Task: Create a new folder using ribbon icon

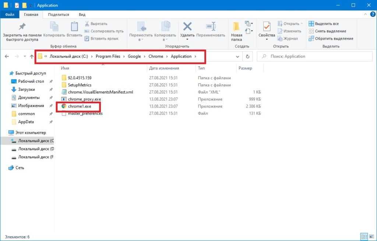Action: pos(236,27)
